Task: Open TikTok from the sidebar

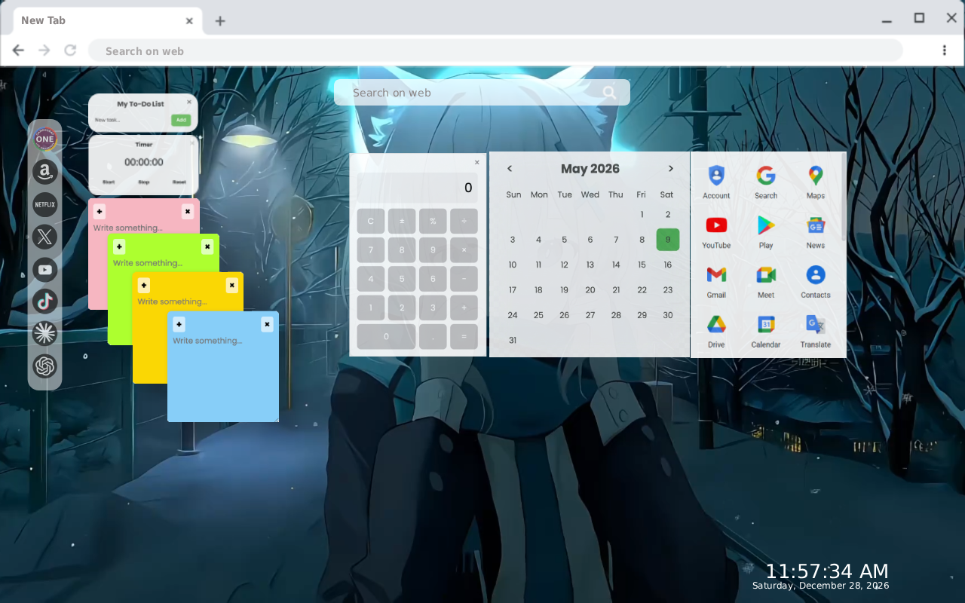Action: [x=45, y=301]
